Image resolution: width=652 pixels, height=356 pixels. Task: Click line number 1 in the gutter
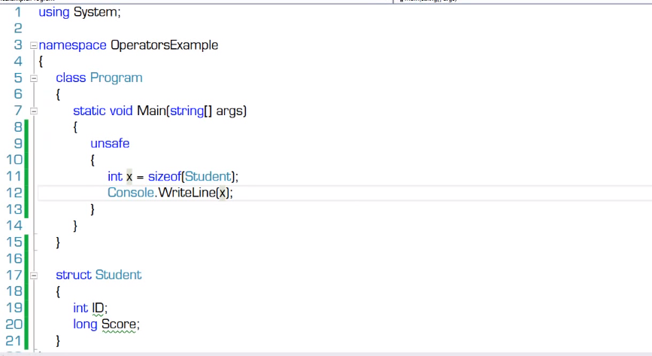click(x=18, y=12)
